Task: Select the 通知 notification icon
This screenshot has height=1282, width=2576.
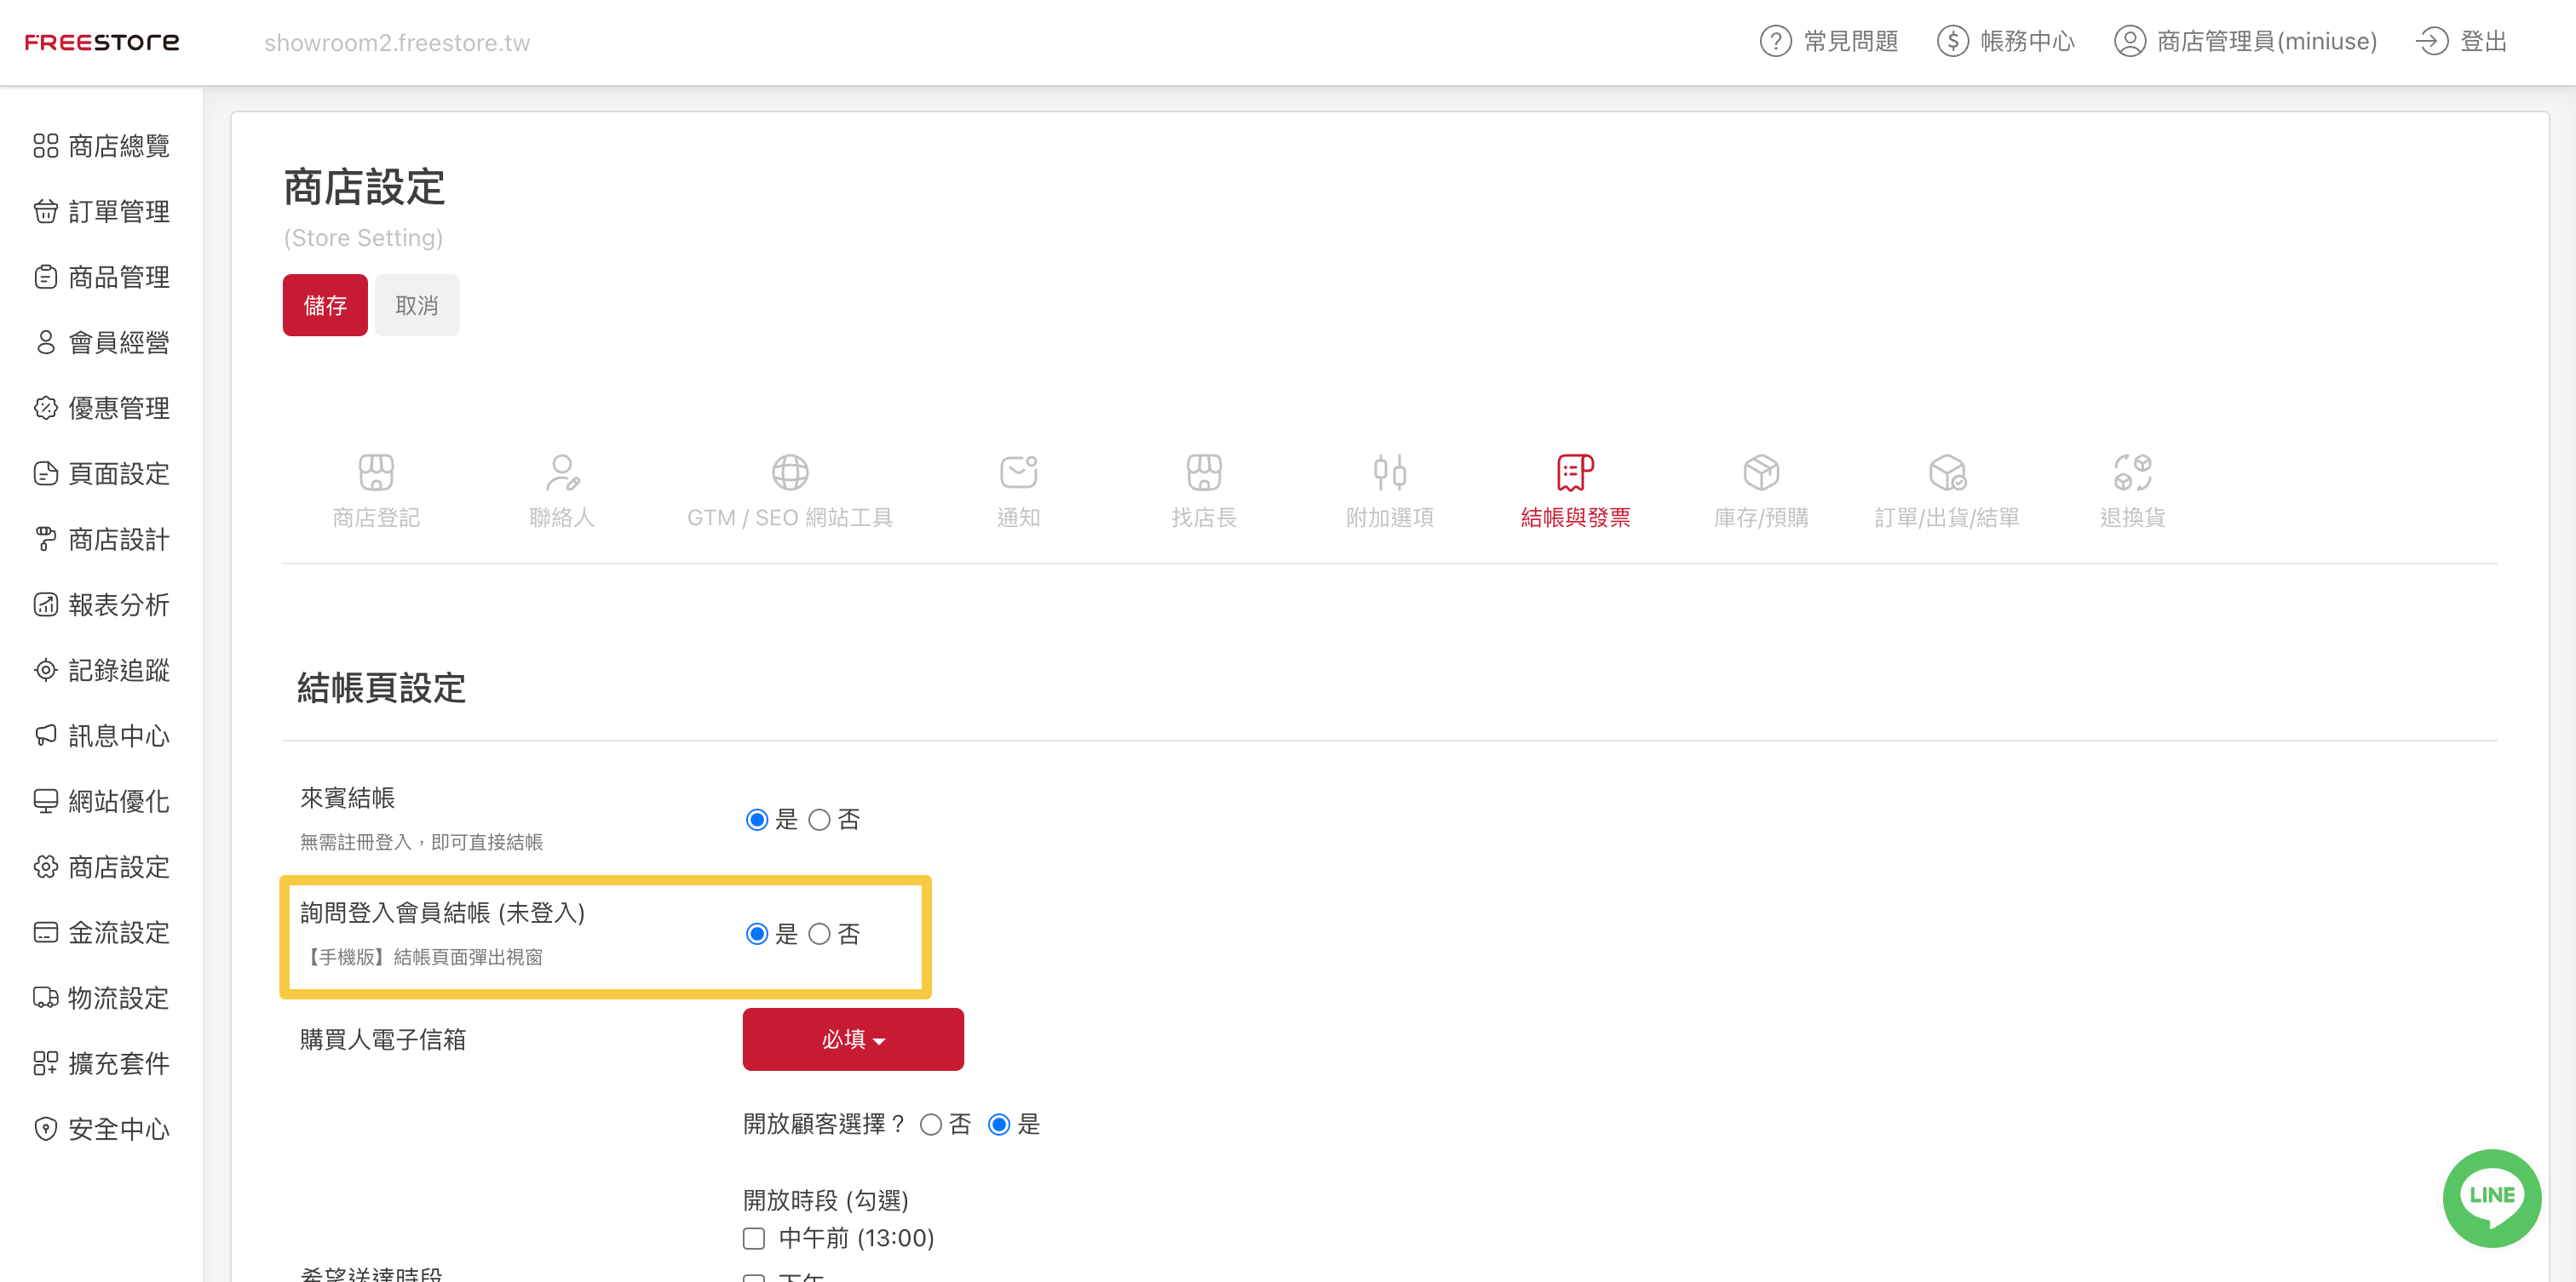Action: click(x=1018, y=472)
